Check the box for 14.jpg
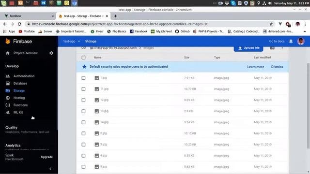The width and height of the screenshot is (310, 174). click(x=83, y=122)
